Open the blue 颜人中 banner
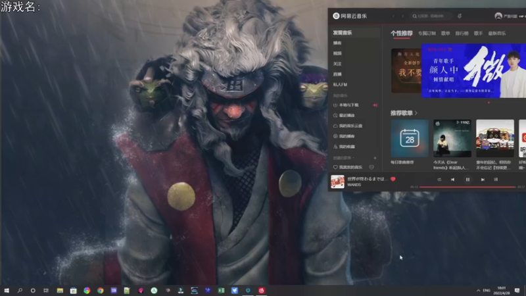 [x=473, y=70]
